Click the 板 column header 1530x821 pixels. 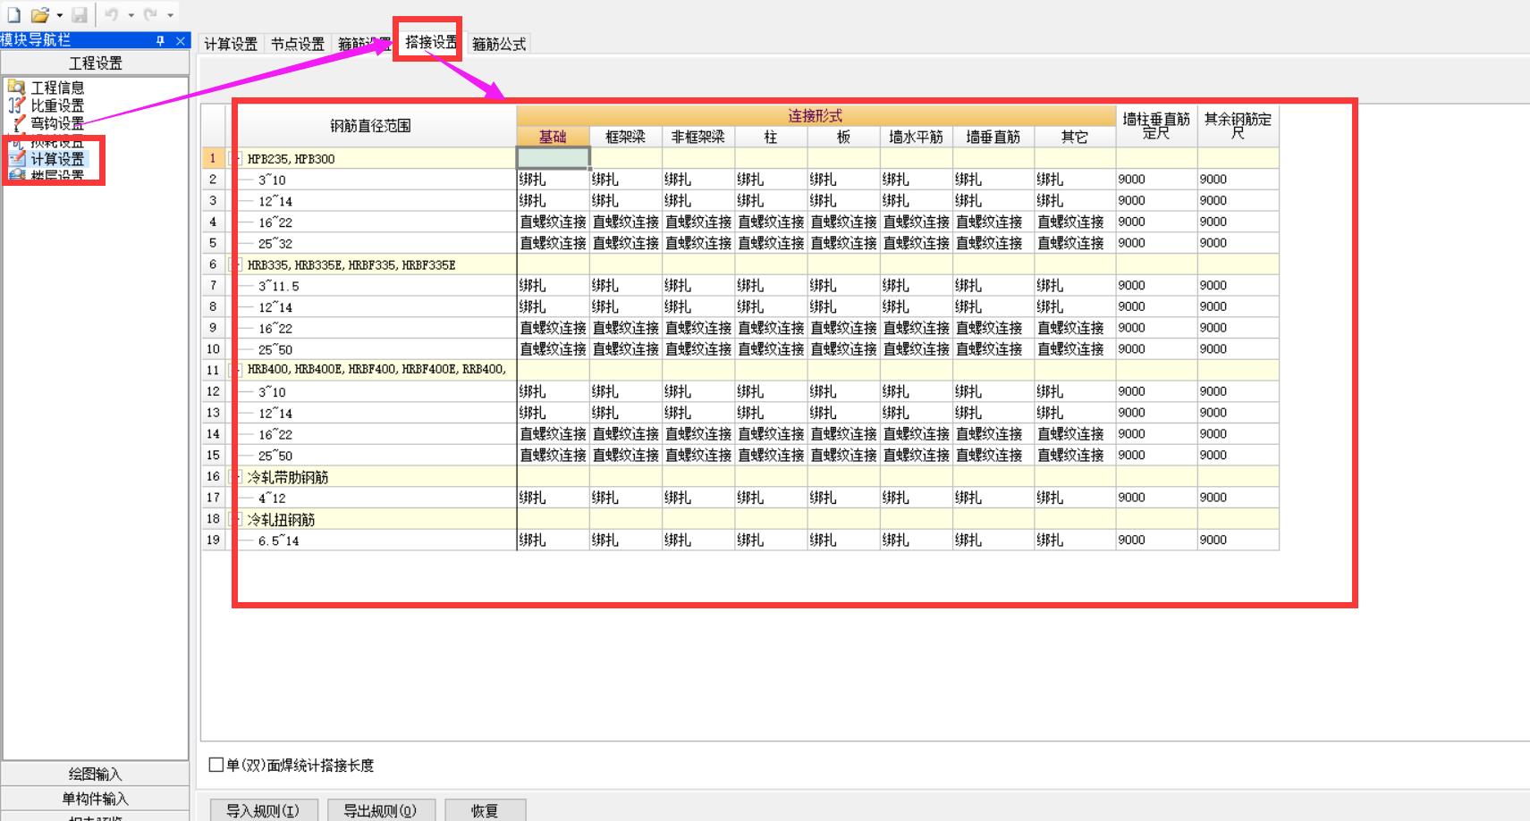coord(843,137)
